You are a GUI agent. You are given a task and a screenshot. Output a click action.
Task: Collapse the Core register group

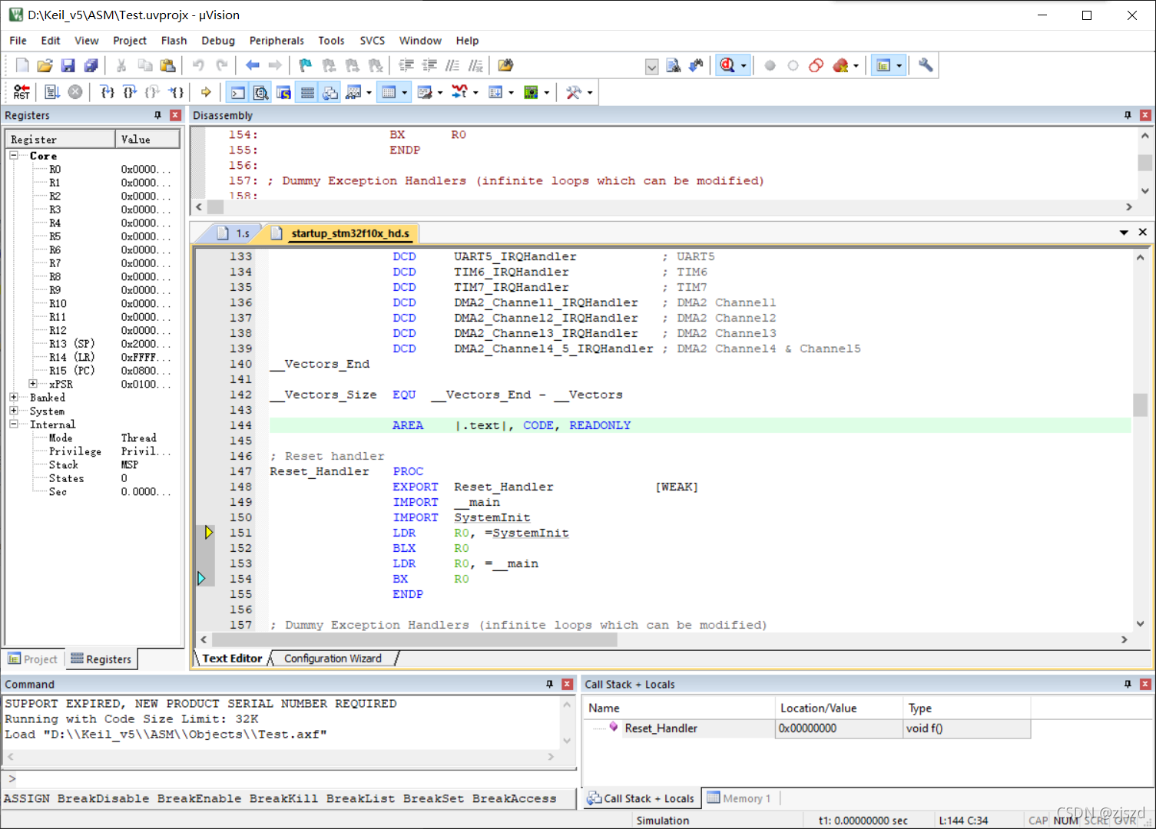tap(14, 156)
